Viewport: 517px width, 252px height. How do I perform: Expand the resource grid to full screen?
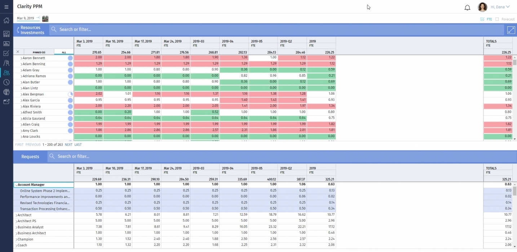(x=511, y=30)
